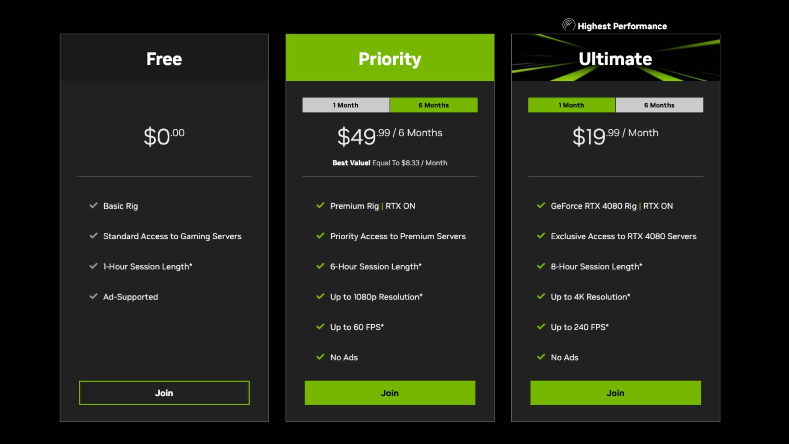This screenshot has height=444, width=789.
Task: Select the Priority 1 Month tab
Action: click(346, 105)
